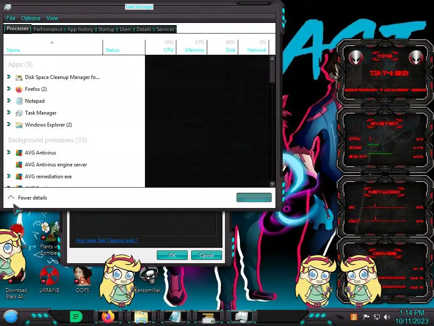The height and width of the screenshot is (326, 434).
Task: Click the Windows Explorer process icon
Action: (x=19, y=125)
